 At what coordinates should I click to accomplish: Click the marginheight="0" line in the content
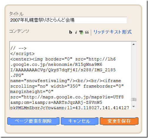point(32,92)
